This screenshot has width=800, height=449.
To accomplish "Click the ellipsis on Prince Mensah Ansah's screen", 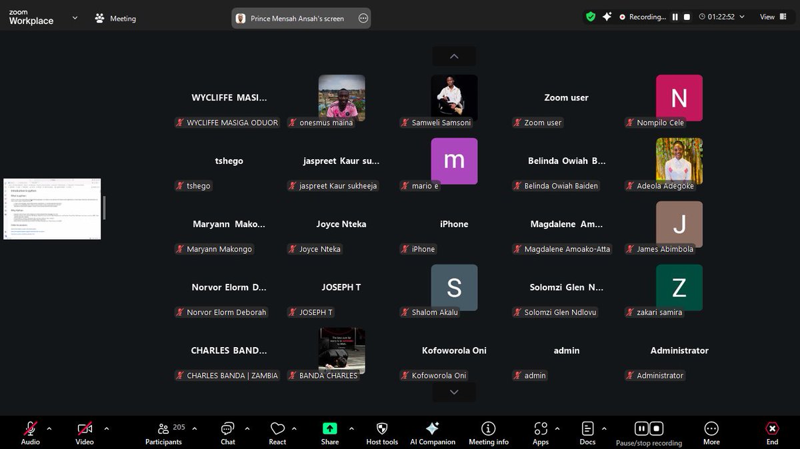I will (x=363, y=19).
